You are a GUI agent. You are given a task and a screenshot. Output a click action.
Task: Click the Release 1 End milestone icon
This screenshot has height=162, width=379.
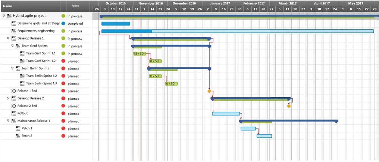pos(14,91)
